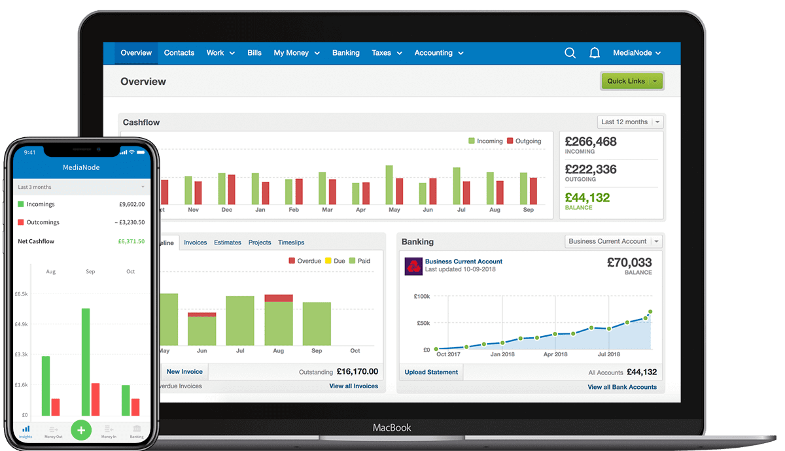Image resolution: width=785 pixels, height=451 pixels.
Task: Click the last data point on the banking line chart
Action: pyautogui.click(x=650, y=312)
